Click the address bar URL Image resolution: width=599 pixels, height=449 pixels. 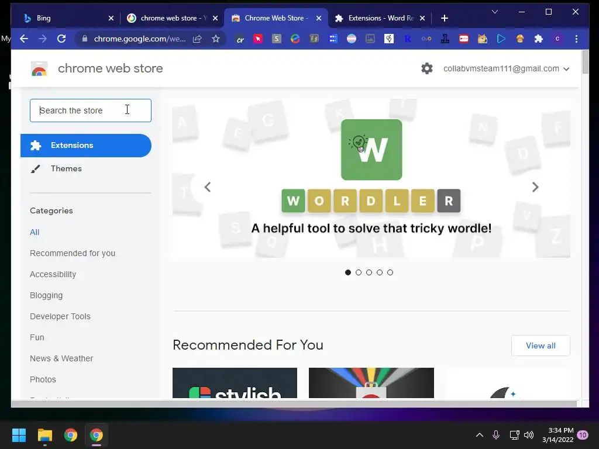(x=140, y=39)
